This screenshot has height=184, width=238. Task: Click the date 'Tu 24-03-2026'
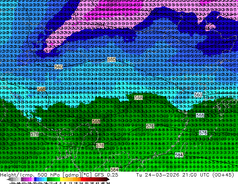[x=158, y=175]
